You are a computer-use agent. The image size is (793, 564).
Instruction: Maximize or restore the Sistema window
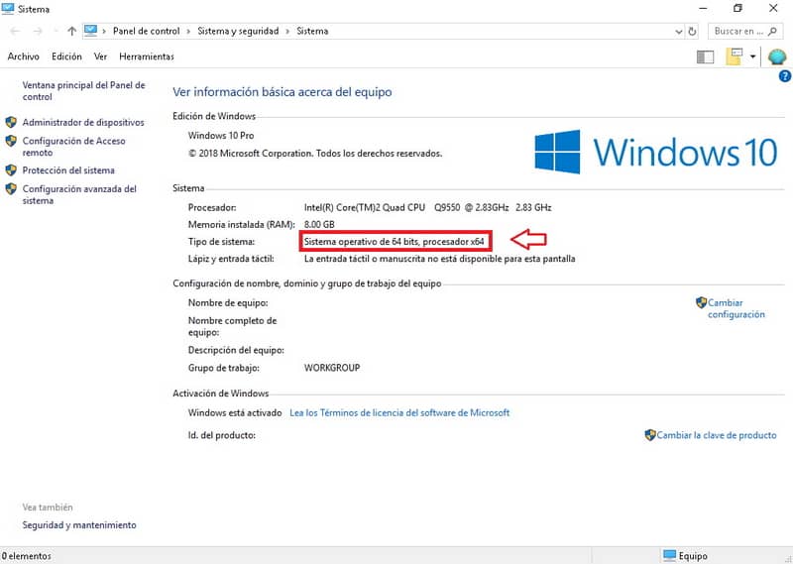(737, 8)
